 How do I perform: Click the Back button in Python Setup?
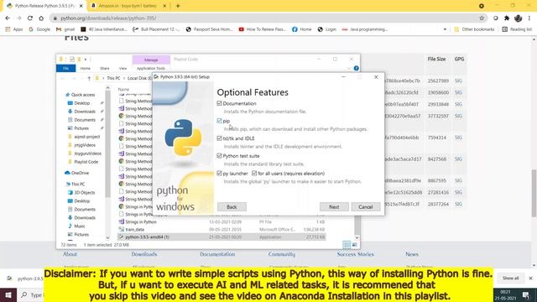click(232, 207)
